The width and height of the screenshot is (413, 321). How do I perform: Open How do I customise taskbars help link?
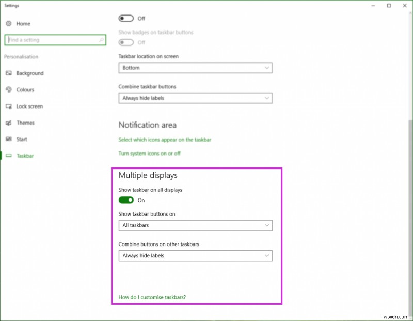point(153,297)
